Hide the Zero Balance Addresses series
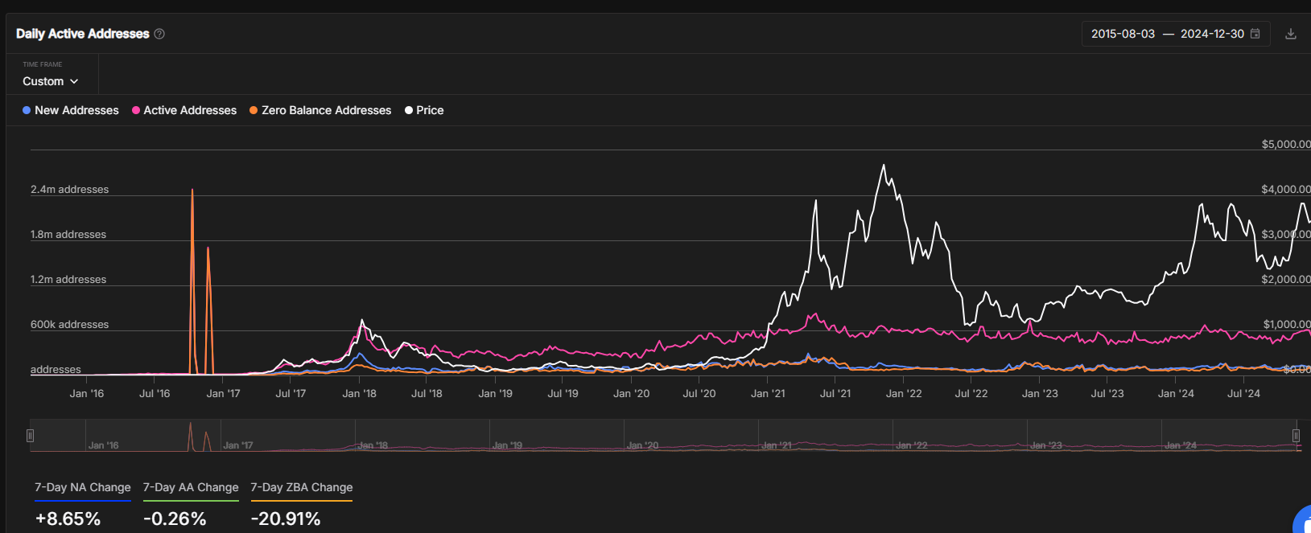 [320, 110]
